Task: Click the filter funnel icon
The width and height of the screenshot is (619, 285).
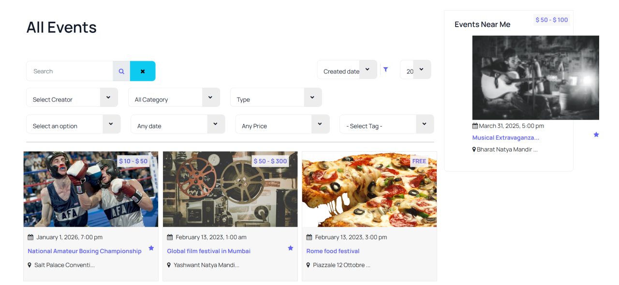Action: point(385,70)
